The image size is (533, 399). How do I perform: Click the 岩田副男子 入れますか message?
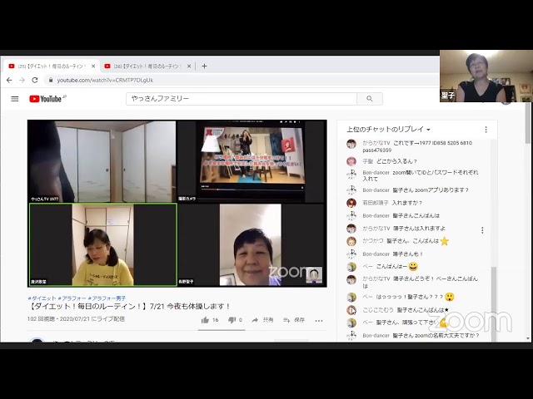[x=392, y=203]
